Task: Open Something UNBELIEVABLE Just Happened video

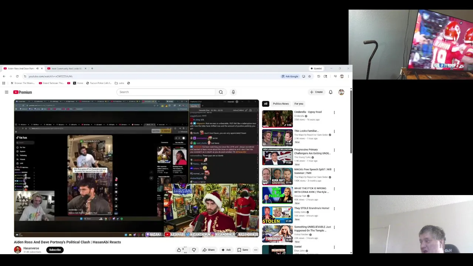Action: 313,229
